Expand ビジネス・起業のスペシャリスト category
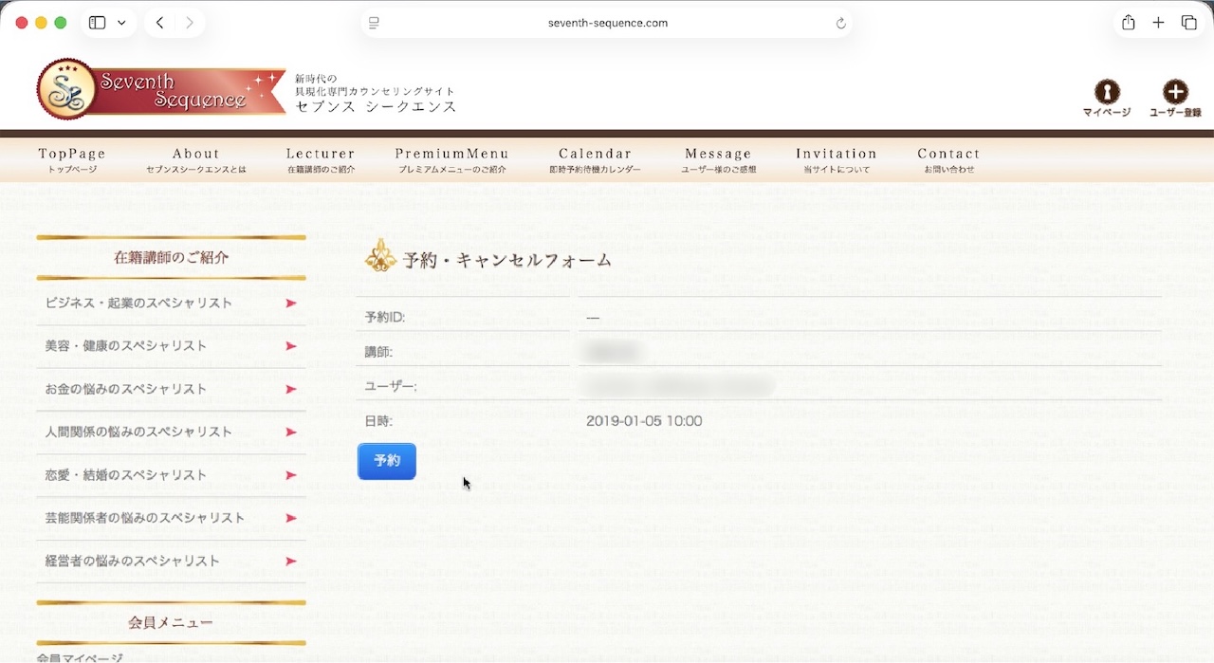Viewport: 1214px width, 663px height. tap(171, 304)
